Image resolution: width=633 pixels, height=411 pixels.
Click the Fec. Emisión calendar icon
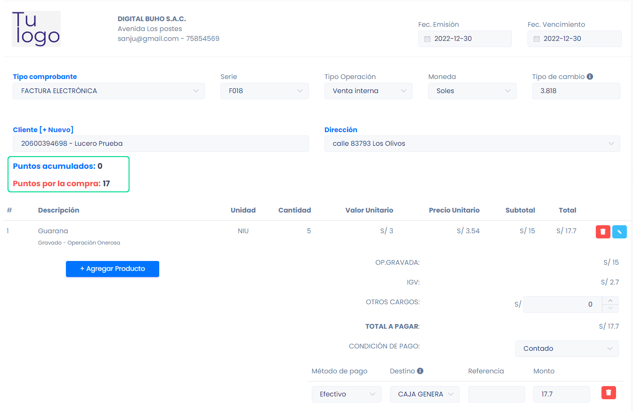pos(427,39)
